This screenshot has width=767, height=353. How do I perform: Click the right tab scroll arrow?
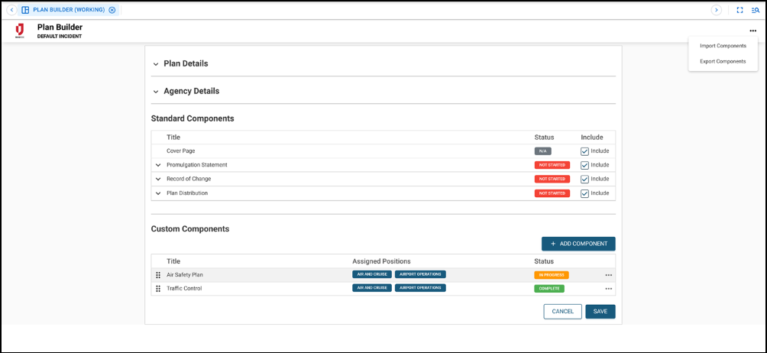click(x=716, y=10)
